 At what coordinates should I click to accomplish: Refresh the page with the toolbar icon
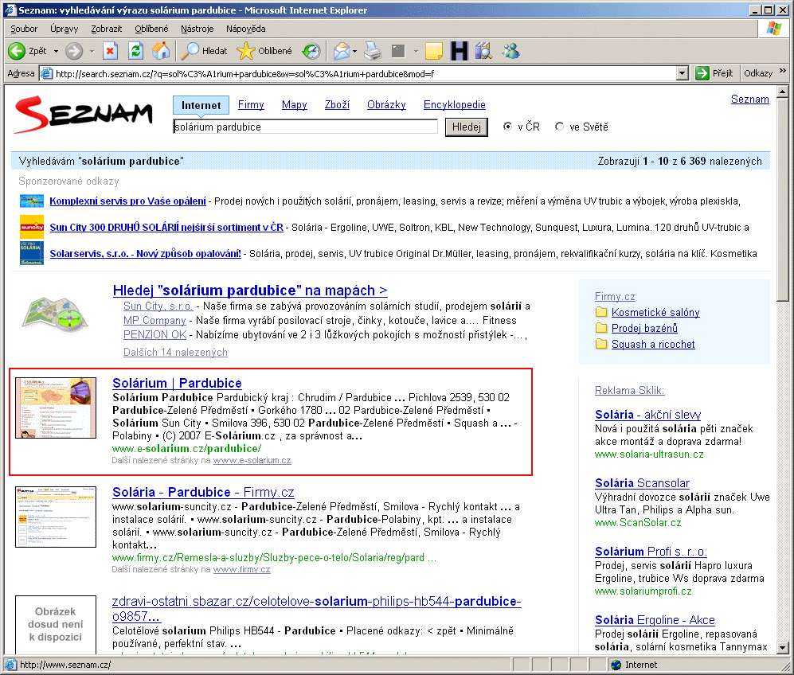(x=135, y=51)
